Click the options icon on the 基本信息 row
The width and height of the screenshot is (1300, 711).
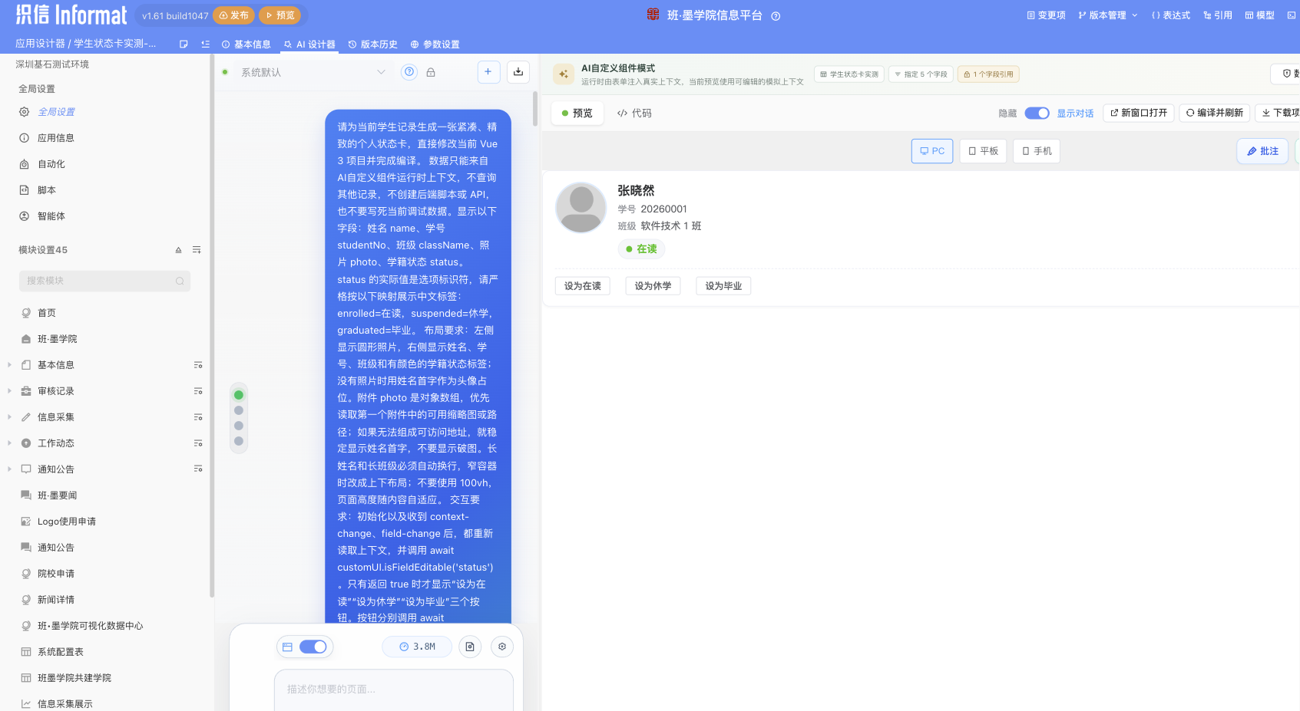[x=198, y=365]
